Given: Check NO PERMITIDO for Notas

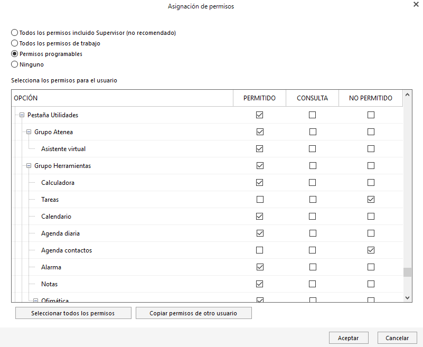Looking at the screenshot, I should [371, 284].
